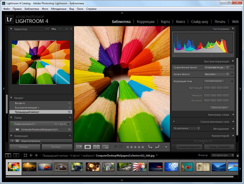Click the grid shortcut icon in filmstrip bar
This screenshot has width=244, height=184.
click(x=25, y=156)
